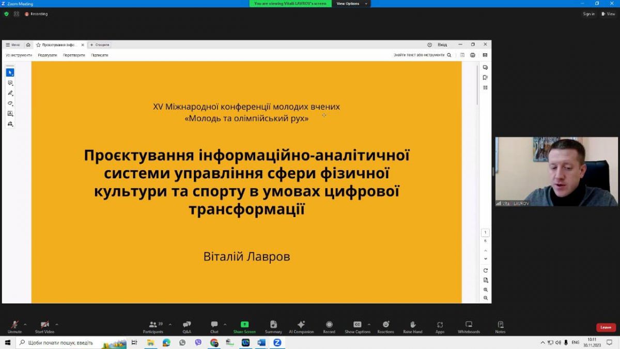Open Whiteboards from the meeting toolbar
This screenshot has width=620, height=349.
click(469, 327)
